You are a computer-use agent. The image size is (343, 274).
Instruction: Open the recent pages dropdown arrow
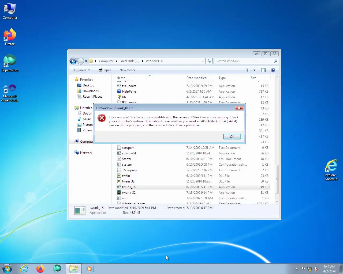[x=86, y=61]
